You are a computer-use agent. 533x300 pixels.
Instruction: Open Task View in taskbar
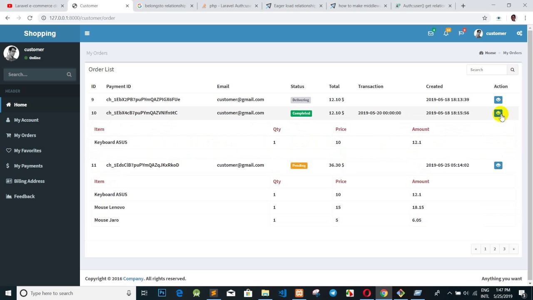(x=144, y=293)
